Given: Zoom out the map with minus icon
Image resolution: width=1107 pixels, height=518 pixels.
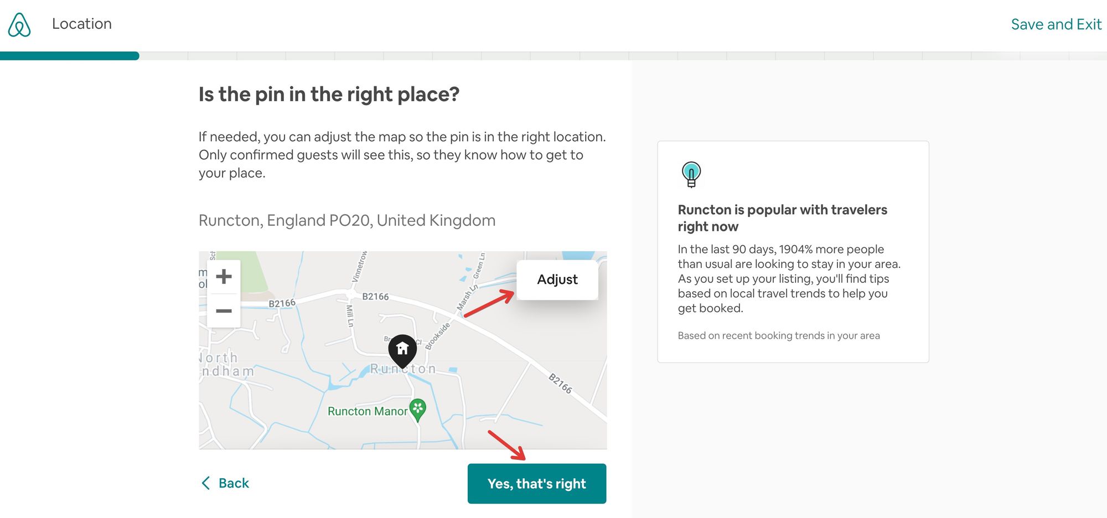Looking at the screenshot, I should click(x=224, y=310).
